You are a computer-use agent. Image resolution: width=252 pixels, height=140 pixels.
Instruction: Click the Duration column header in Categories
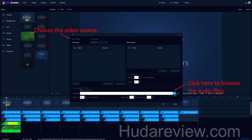(x=105, y=48)
